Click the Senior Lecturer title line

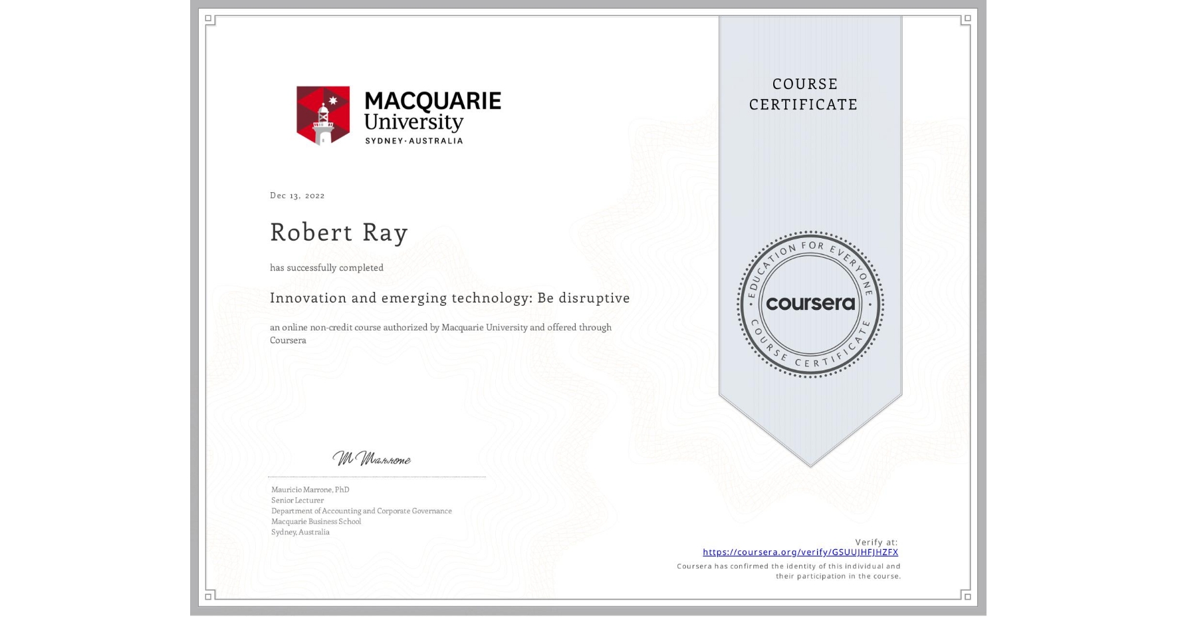coord(298,500)
